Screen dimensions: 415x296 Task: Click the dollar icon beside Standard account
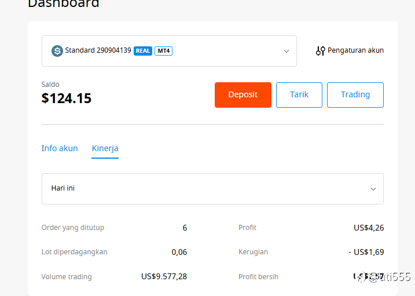[57, 51]
